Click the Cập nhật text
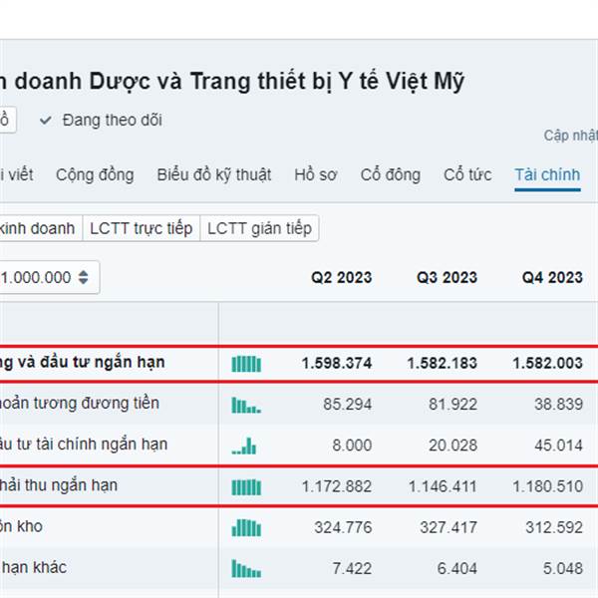The width and height of the screenshot is (598, 598). [x=570, y=136]
